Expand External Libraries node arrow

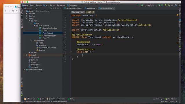click(x=24, y=70)
